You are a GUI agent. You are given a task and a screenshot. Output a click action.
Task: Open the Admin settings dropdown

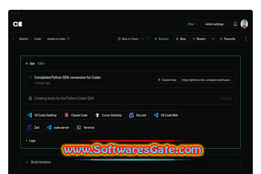point(216,24)
